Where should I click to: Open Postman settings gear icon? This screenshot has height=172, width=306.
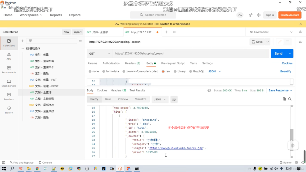[x=258, y=15]
